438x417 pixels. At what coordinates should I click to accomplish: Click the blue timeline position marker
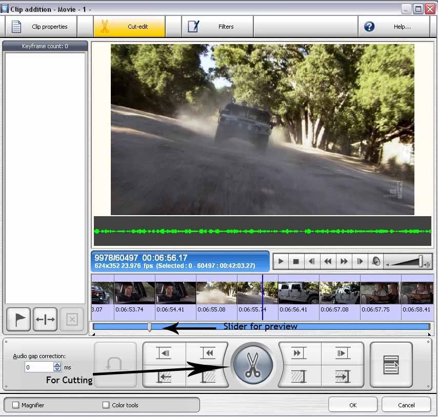[x=262, y=297]
